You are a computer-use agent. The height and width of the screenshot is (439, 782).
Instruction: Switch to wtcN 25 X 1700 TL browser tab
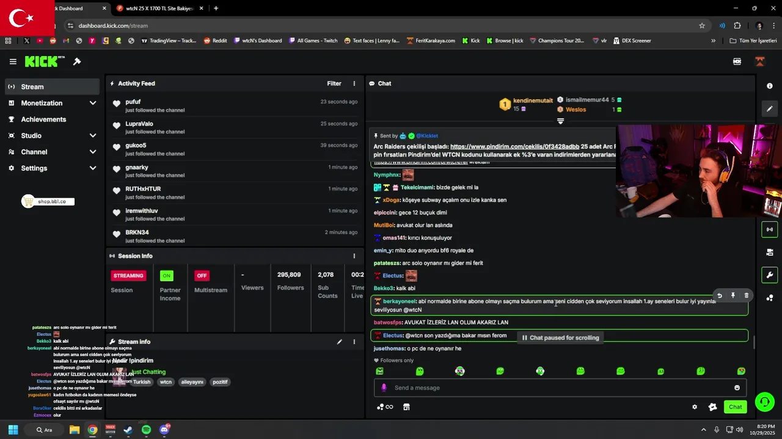tap(159, 9)
